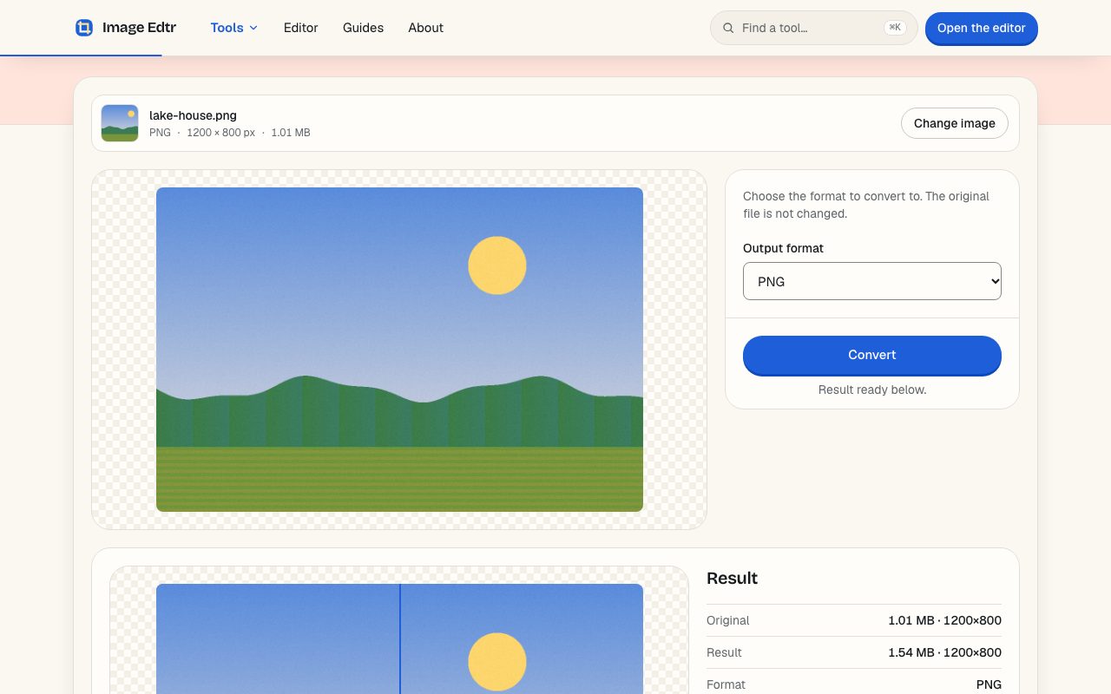The width and height of the screenshot is (1111, 694).
Task: Open the Guides page
Action: click(x=363, y=28)
